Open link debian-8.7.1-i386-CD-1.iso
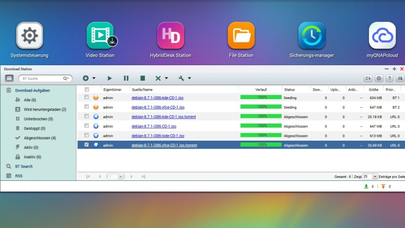 pos(154,126)
